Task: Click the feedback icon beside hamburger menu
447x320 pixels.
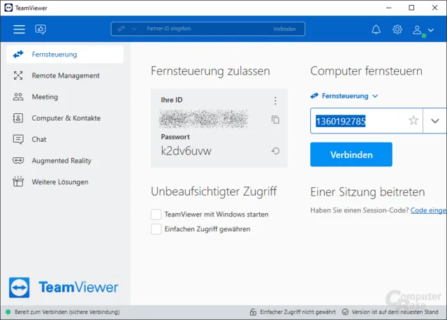Action: (40, 29)
